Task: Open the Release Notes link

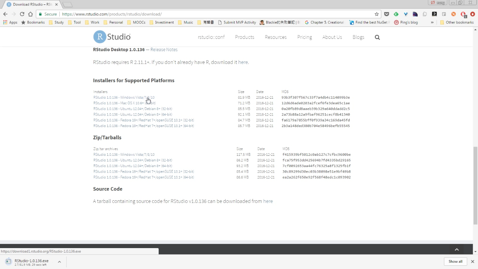Action: pos(164,50)
